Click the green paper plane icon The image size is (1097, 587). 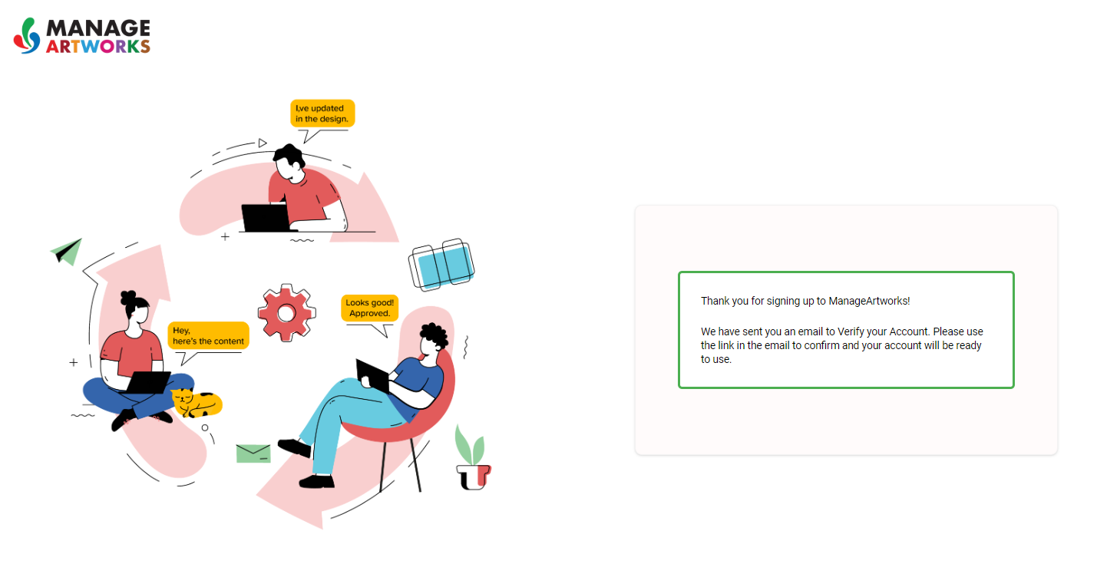tap(67, 252)
